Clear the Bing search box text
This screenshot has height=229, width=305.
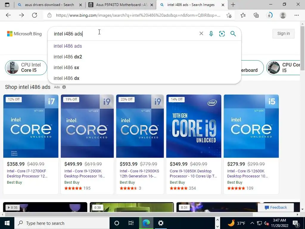pyautogui.click(x=201, y=33)
